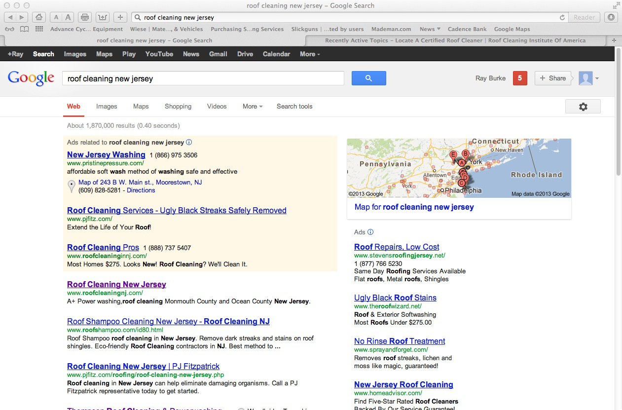Viewport: 622px width, 410px height.
Task: Open the Top Sites grid icon
Action: [x=39, y=29]
